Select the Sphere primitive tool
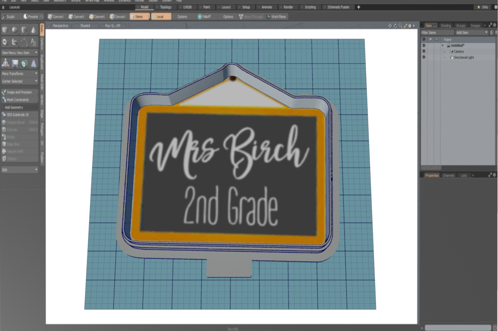 [15, 30]
